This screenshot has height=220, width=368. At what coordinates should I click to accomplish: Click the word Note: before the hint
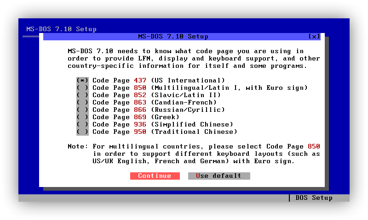click(78, 147)
